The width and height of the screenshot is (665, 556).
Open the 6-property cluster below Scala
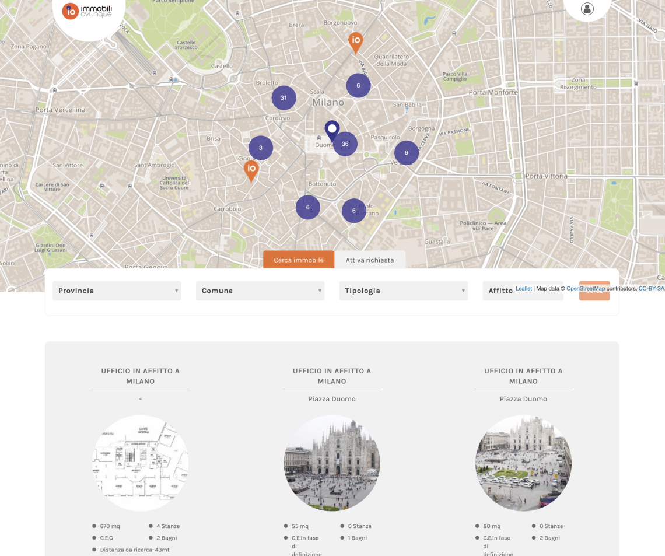(358, 85)
